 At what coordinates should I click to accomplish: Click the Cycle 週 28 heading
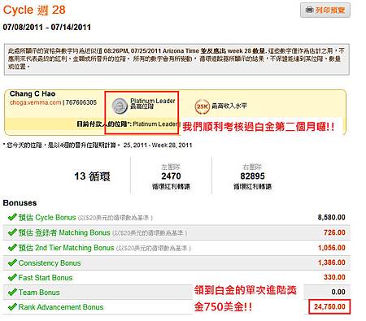[34, 10]
